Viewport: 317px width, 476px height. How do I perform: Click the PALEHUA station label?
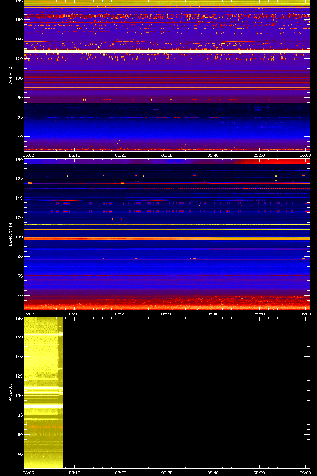tap(10, 393)
